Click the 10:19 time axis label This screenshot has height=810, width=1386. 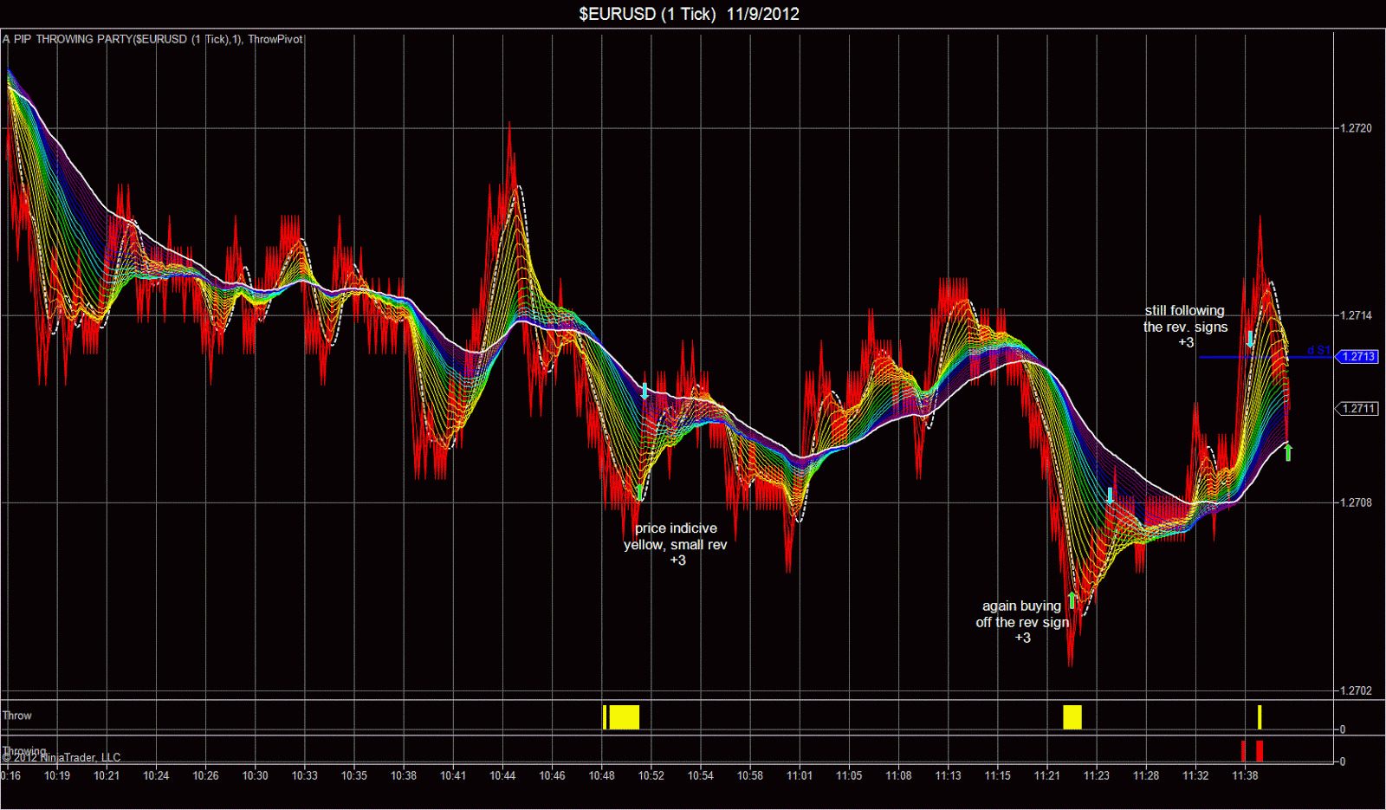(57, 775)
